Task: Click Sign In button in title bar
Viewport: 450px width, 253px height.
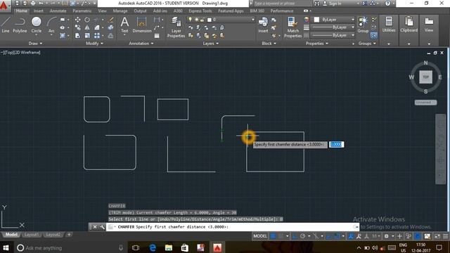Action: point(332,4)
